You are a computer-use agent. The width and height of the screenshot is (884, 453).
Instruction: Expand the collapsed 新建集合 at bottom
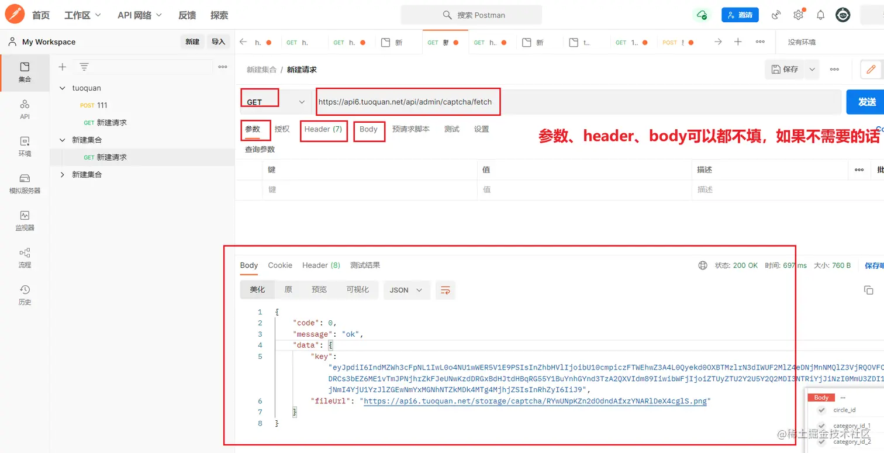(x=63, y=175)
